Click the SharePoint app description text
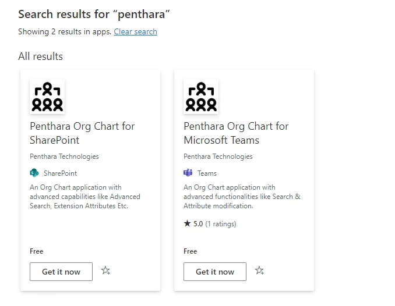The height and width of the screenshot is (306, 395). coord(85,197)
